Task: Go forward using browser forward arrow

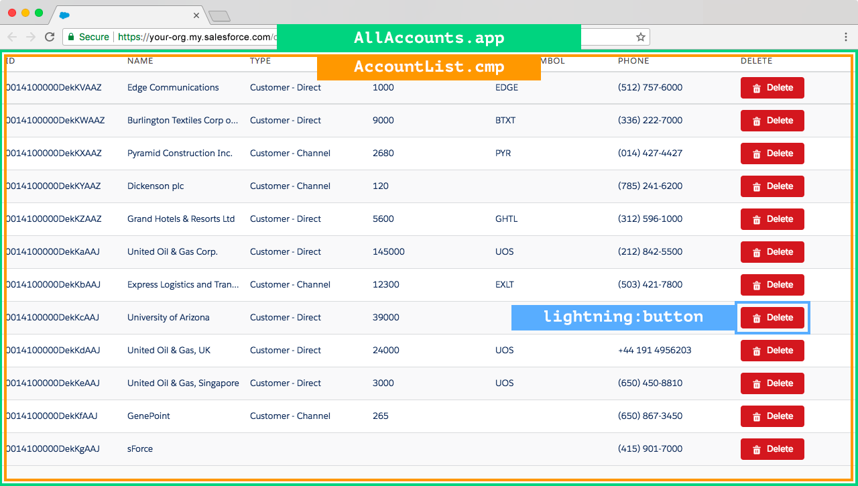Action: pos(31,37)
